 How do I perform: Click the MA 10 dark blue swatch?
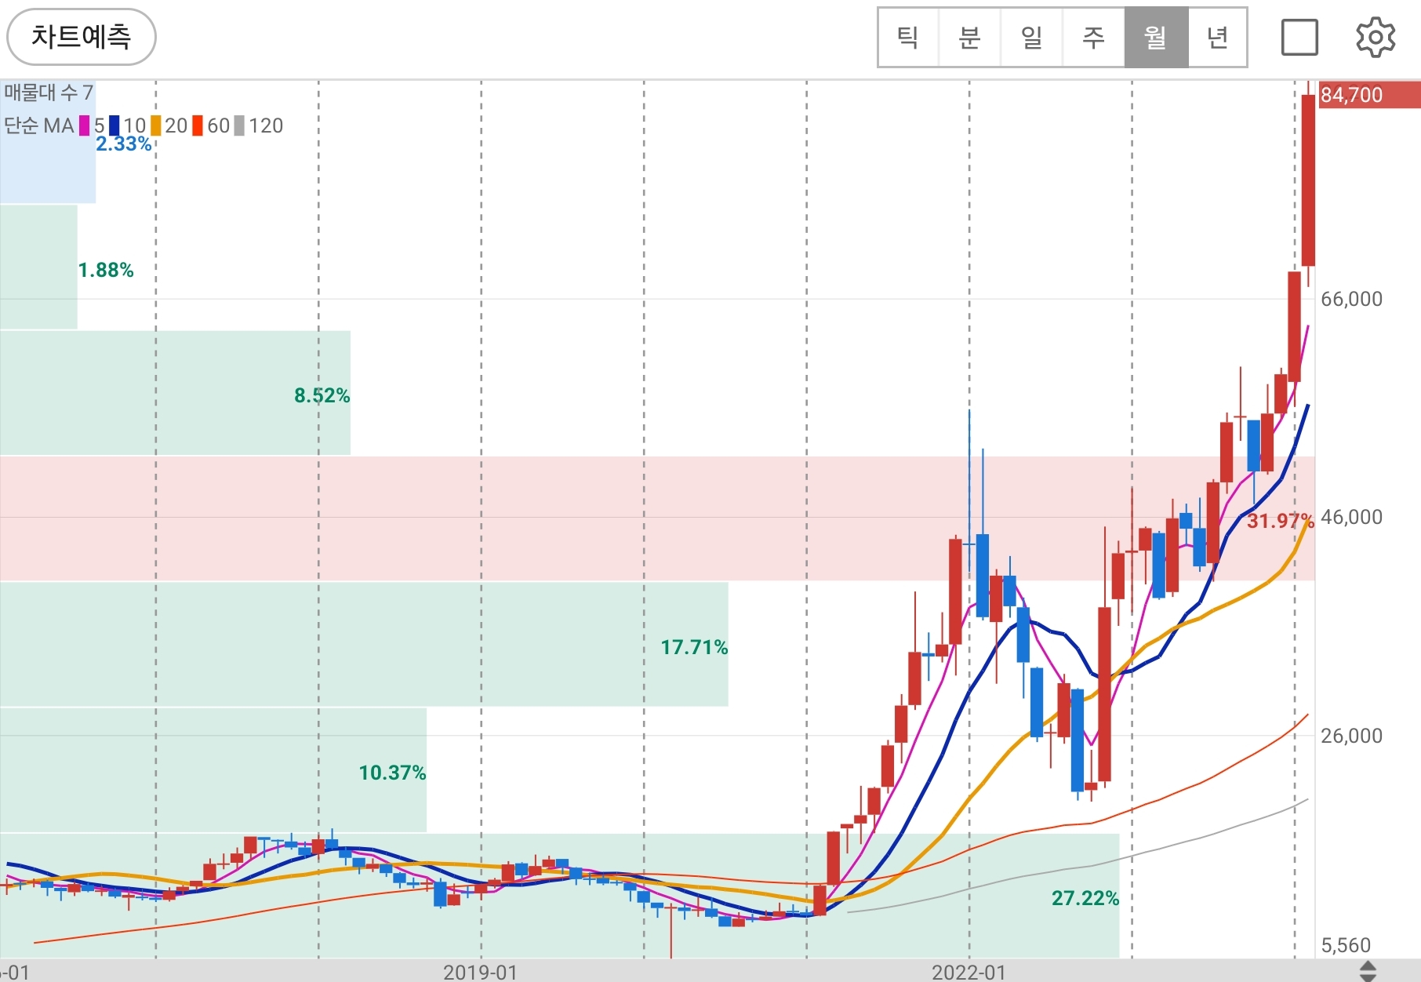coord(114,125)
